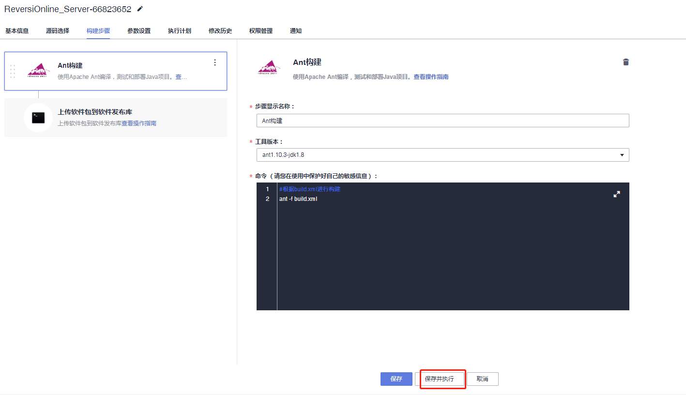Image resolution: width=686 pixels, height=395 pixels.
Task: Go to the 执行计划 tab
Action: coord(180,31)
